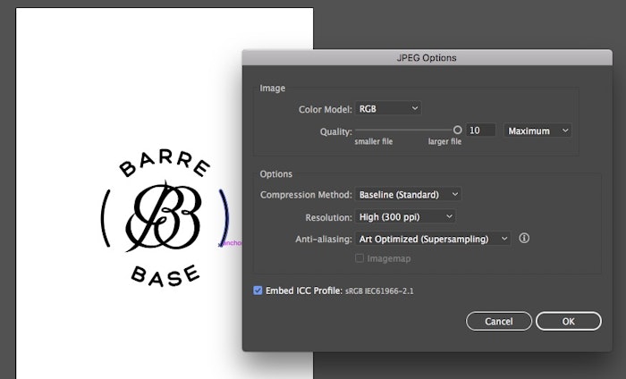Open the Resolution High (300 ppi) dropdown
The height and width of the screenshot is (379, 626).
pos(405,216)
